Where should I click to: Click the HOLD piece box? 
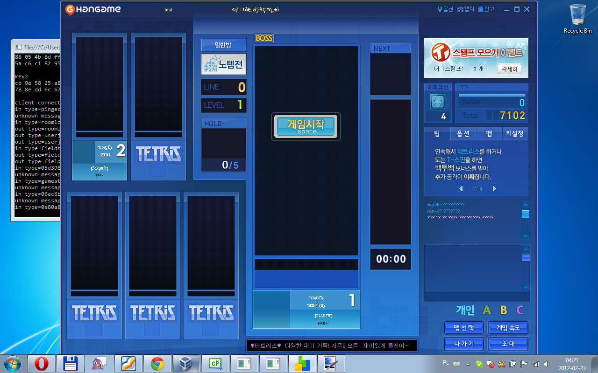[x=224, y=145]
